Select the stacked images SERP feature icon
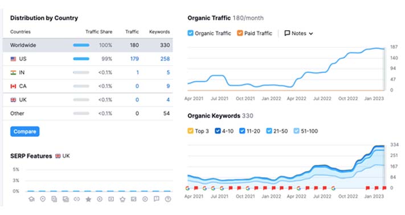The image size is (405, 215). click(66, 199)
